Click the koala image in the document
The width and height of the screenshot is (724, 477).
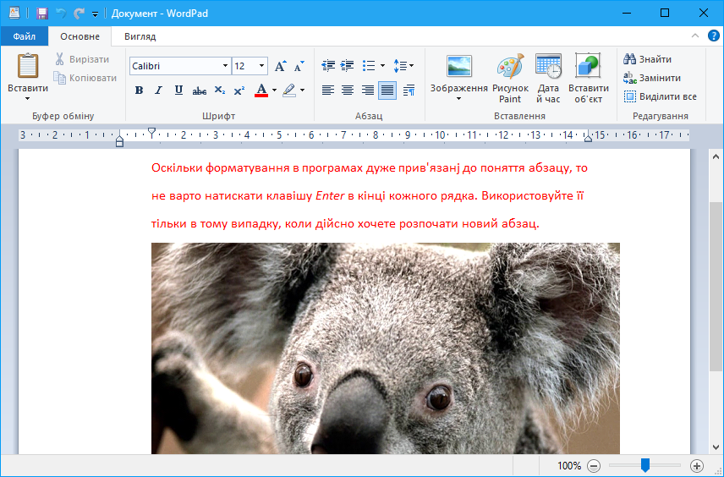(386, 348)
